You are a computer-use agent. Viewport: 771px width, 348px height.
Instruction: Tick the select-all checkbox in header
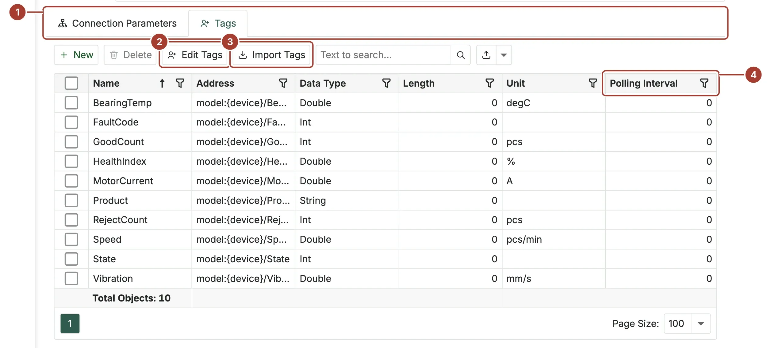click(x=71, y=83)
